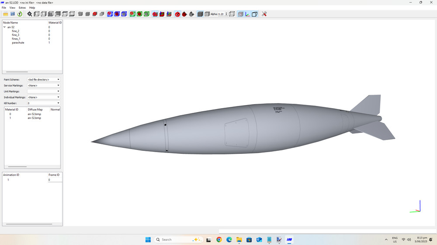Toggle the highlighted blue wireframe box button
This screenshot has height=245, width=437.
240,14
